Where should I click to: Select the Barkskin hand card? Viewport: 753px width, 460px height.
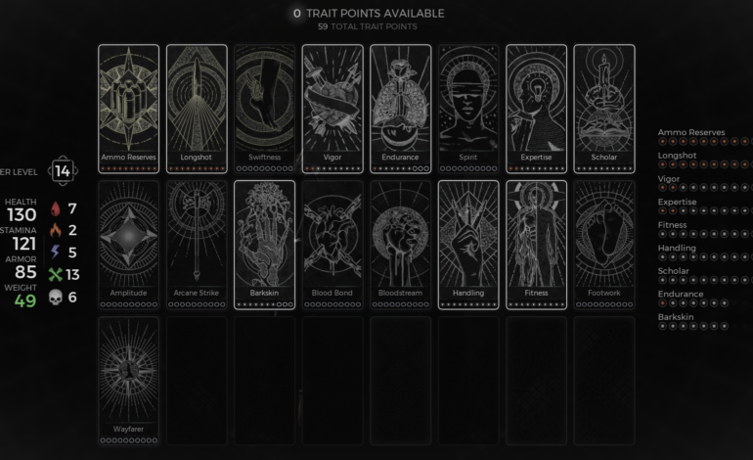265,245
